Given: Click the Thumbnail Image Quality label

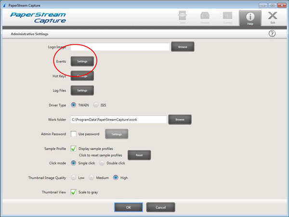Looking at the screenshot, I should coord(47,178).
